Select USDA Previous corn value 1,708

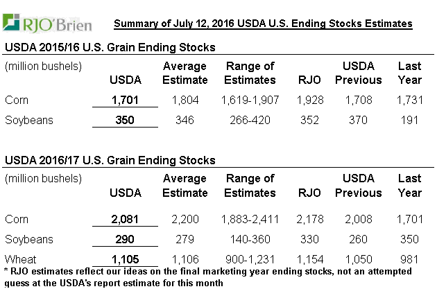coord(359,100)
